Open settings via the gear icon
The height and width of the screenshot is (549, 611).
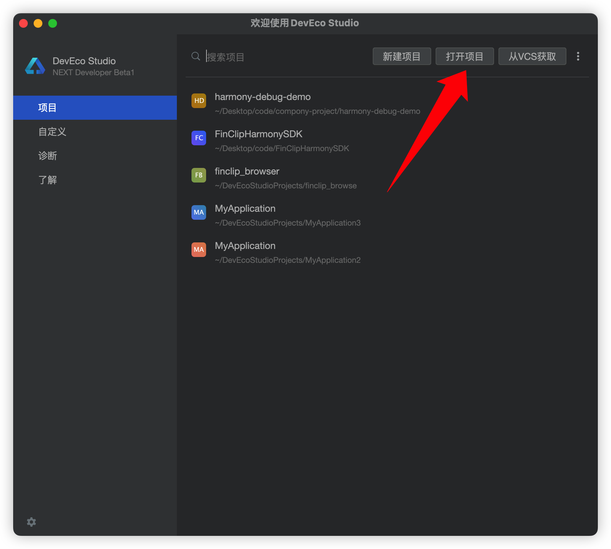tap(31, 522)
